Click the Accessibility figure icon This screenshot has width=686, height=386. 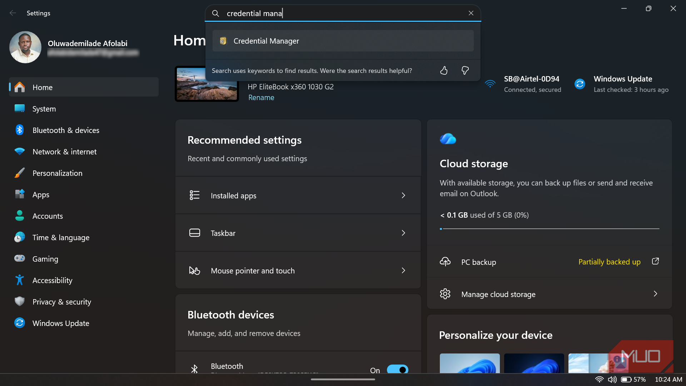20,280
